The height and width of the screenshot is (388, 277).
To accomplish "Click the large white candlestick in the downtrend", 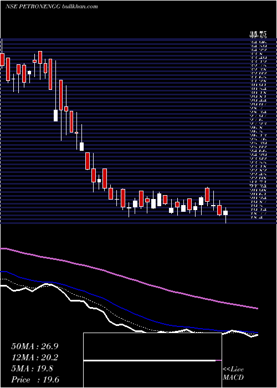I will click(x=55, y=115).
